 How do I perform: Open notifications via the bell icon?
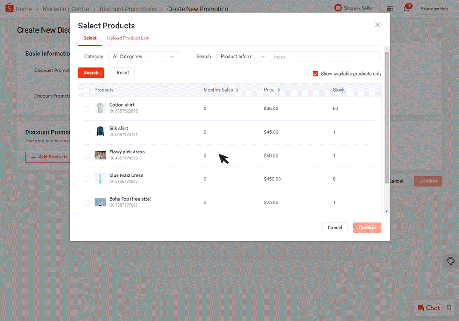click(x=406, y=8)
